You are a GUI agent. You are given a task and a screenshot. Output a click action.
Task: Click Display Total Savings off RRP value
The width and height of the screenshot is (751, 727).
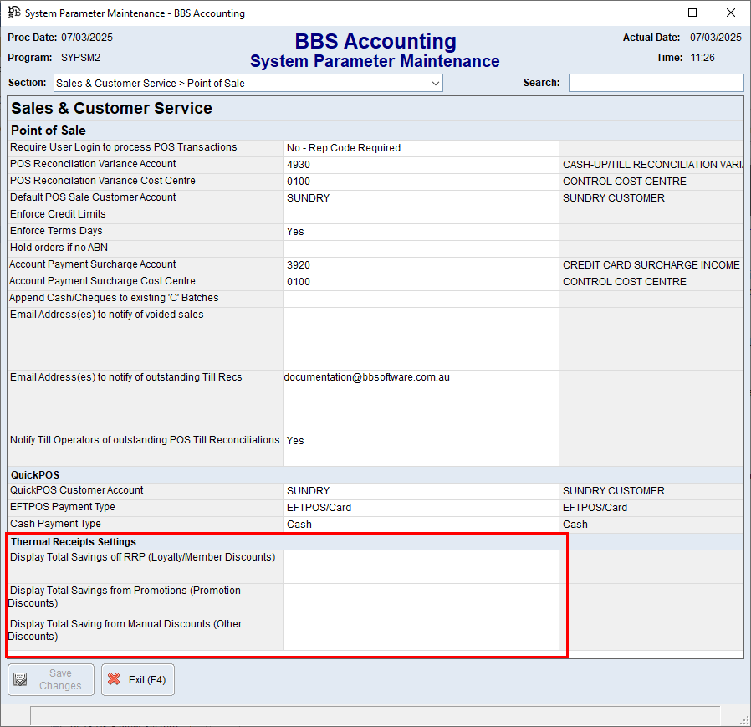tap(420, 566)
